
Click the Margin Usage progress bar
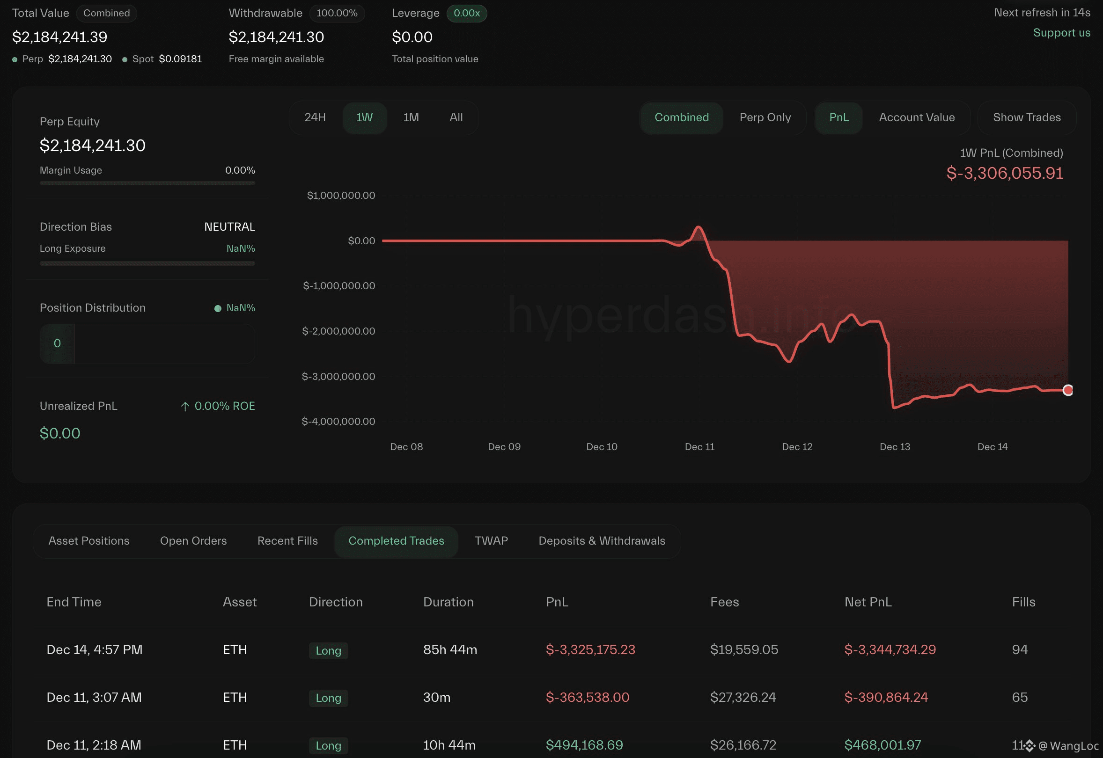tap(147, 183)
